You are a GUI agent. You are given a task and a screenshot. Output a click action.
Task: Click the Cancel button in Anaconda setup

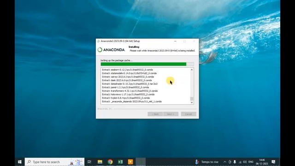[189, 114]
